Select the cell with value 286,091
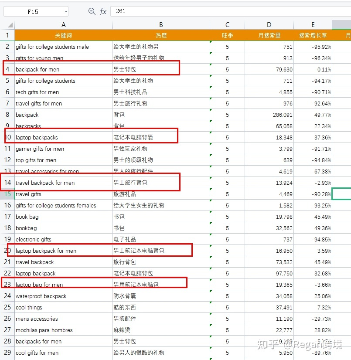Image resolution: width=351 pixels, height=360 pixels. (269, 115)
